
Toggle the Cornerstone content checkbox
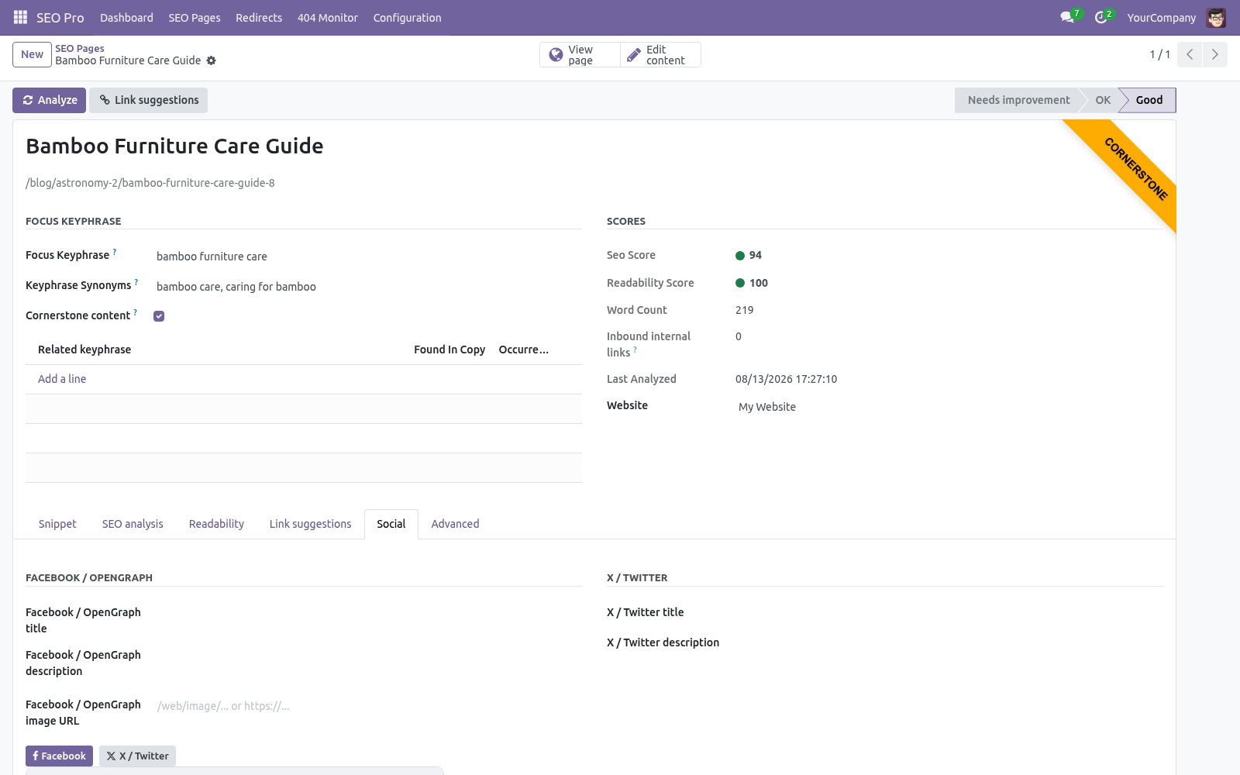point(159,316)
